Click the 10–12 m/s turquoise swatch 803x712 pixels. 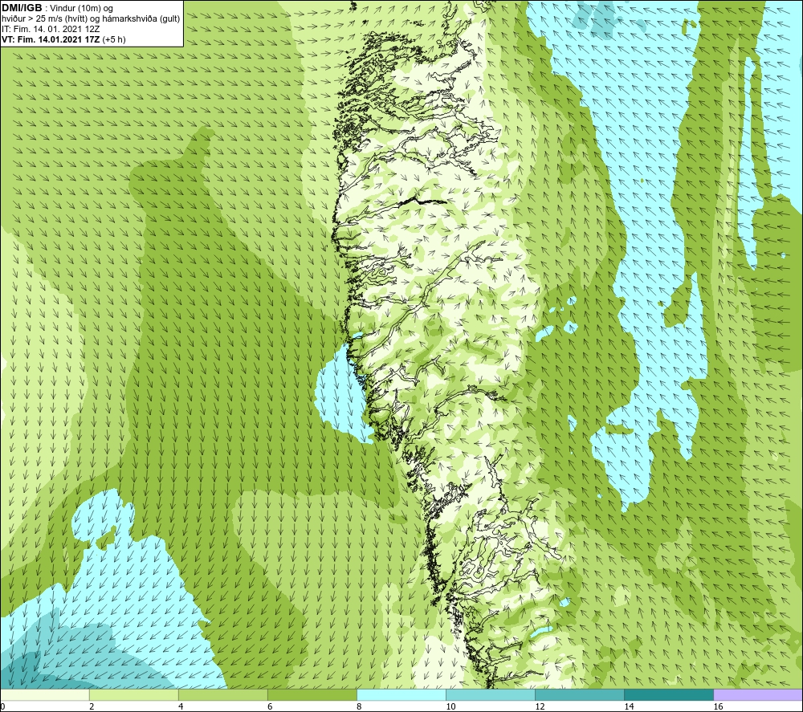(490, 694)
